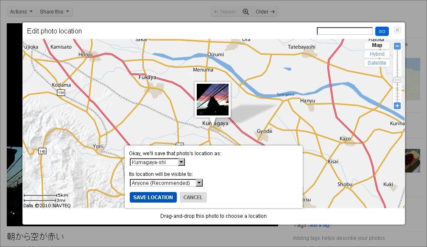Click the route 154 road shield
427x247 pixels.
[x=61, y=93]
